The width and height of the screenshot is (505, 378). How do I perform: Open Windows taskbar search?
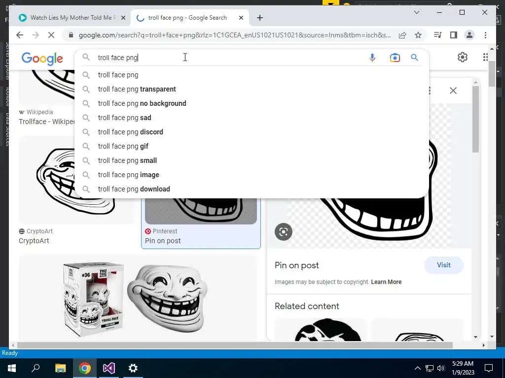[36, 368]
